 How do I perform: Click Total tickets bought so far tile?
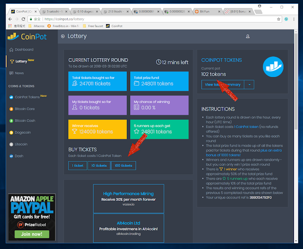pyautogui.click(x=98, y=81)
